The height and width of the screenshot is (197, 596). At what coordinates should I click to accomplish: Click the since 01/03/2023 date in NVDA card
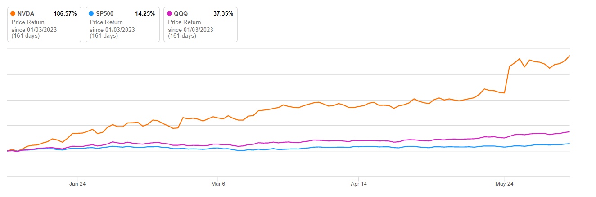(x=34, y=30)
